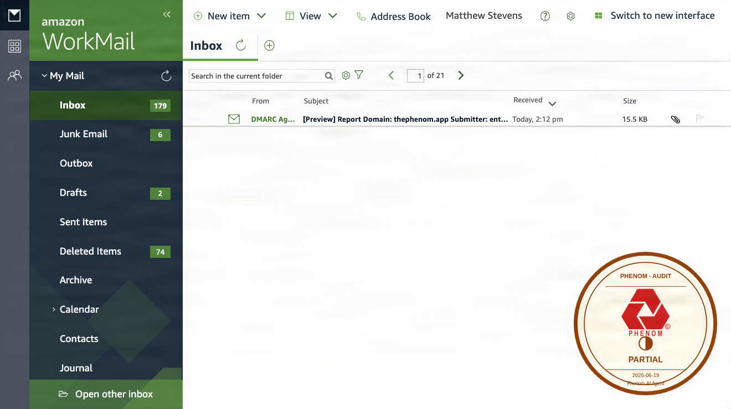Click Address Book
Image resolution: width=731 pixels, height=409 pixels.
tap(400, 17)
